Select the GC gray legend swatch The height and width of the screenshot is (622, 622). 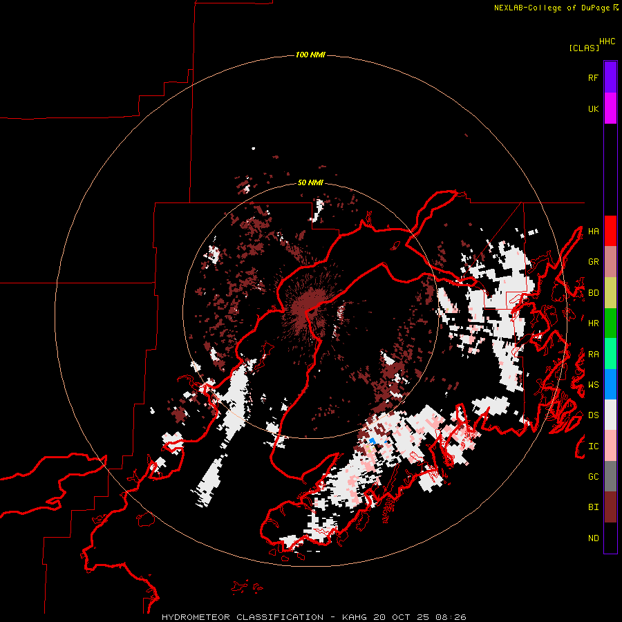[x=610, y=476]
